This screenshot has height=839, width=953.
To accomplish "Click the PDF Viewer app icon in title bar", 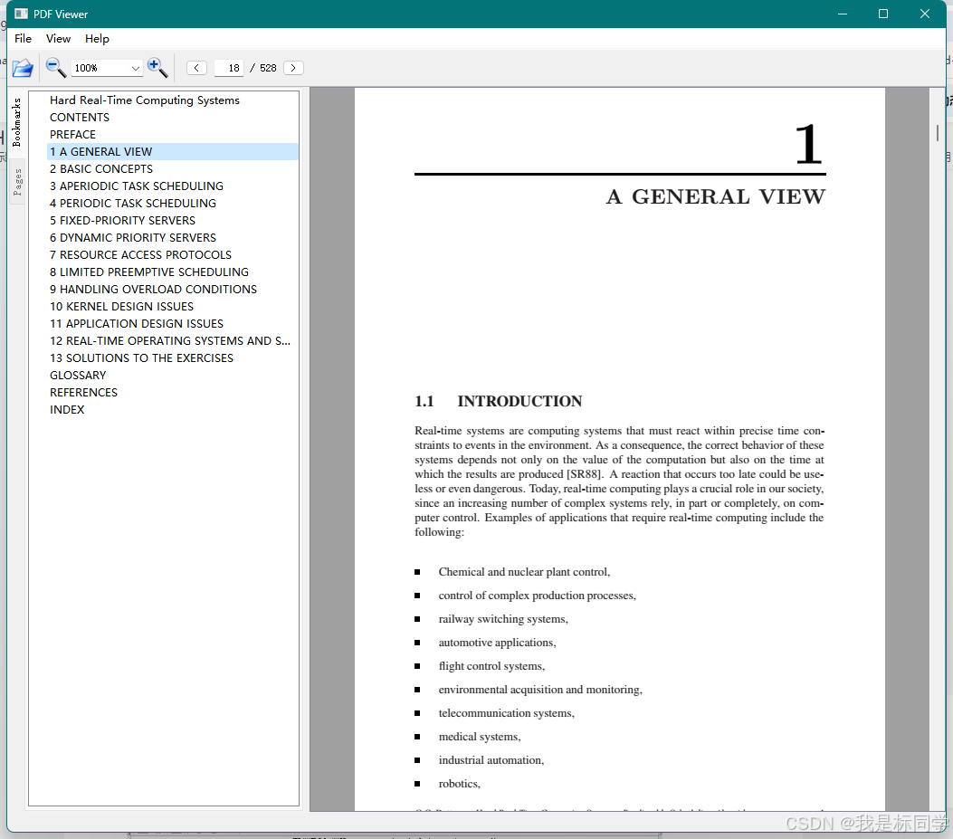I will [22, 14].
